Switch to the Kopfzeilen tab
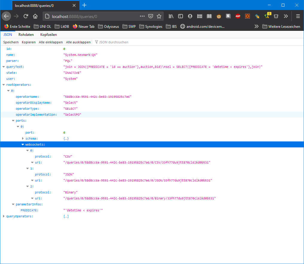The height and width of the screenshot is (264, 304). [48, 35]
